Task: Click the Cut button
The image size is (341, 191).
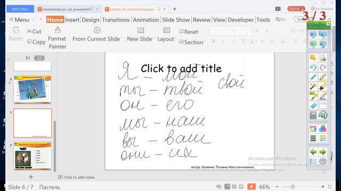Action: point(34,31)
